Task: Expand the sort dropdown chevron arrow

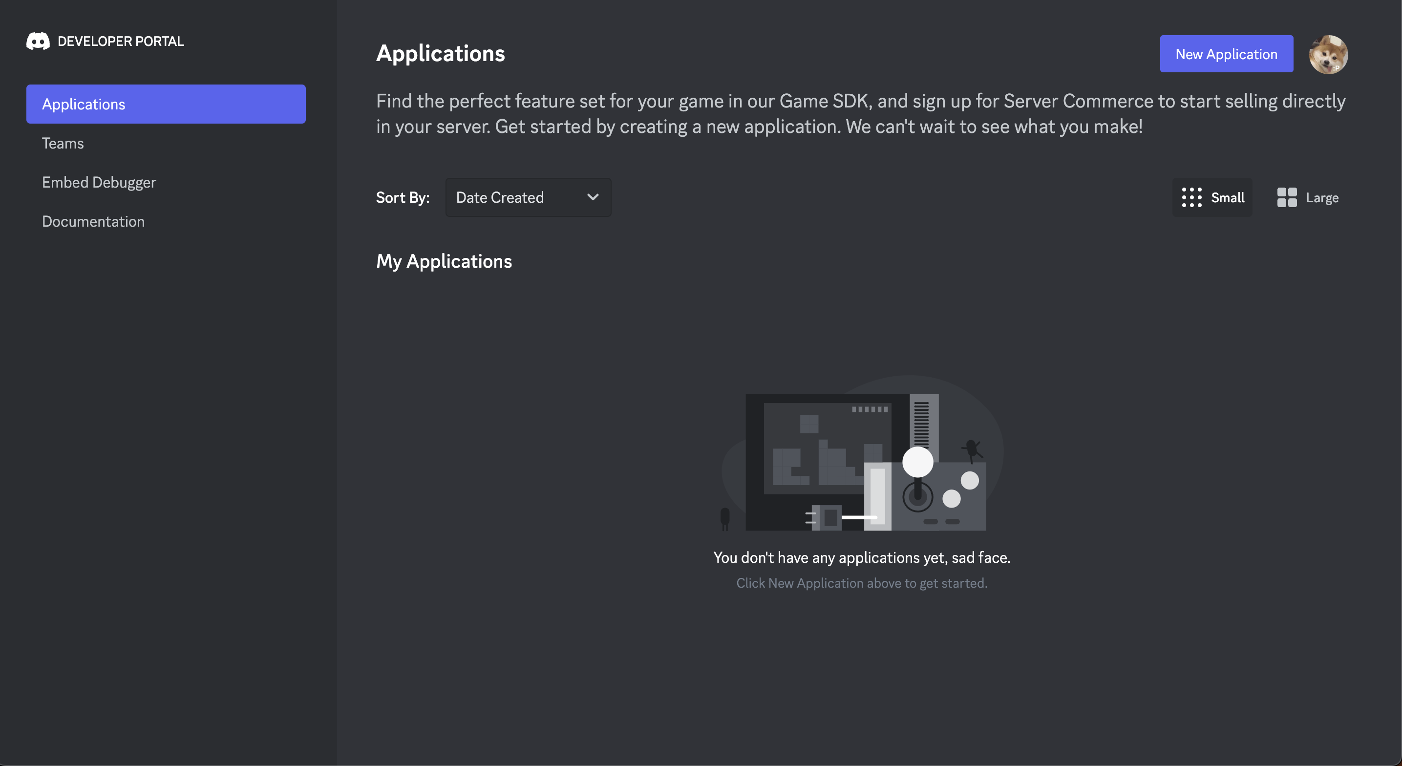Action: [593, 198]
